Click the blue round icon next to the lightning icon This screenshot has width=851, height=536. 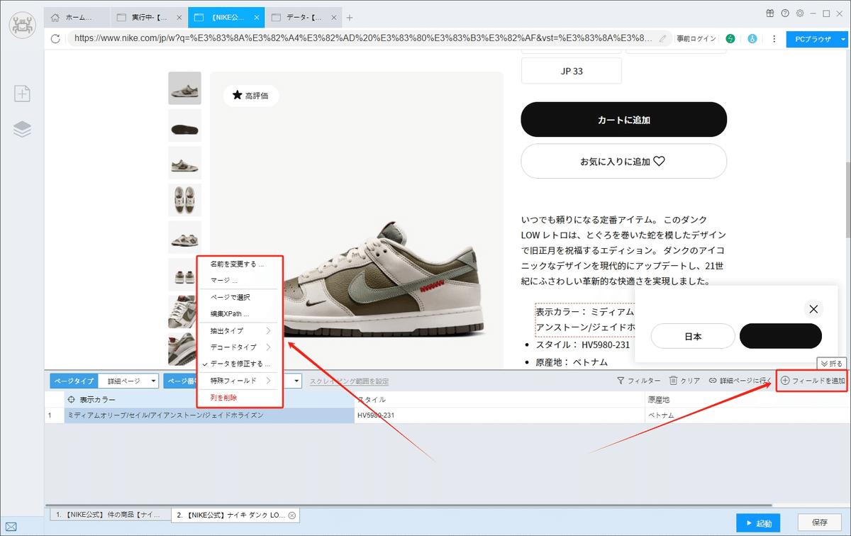coord(752,39)
